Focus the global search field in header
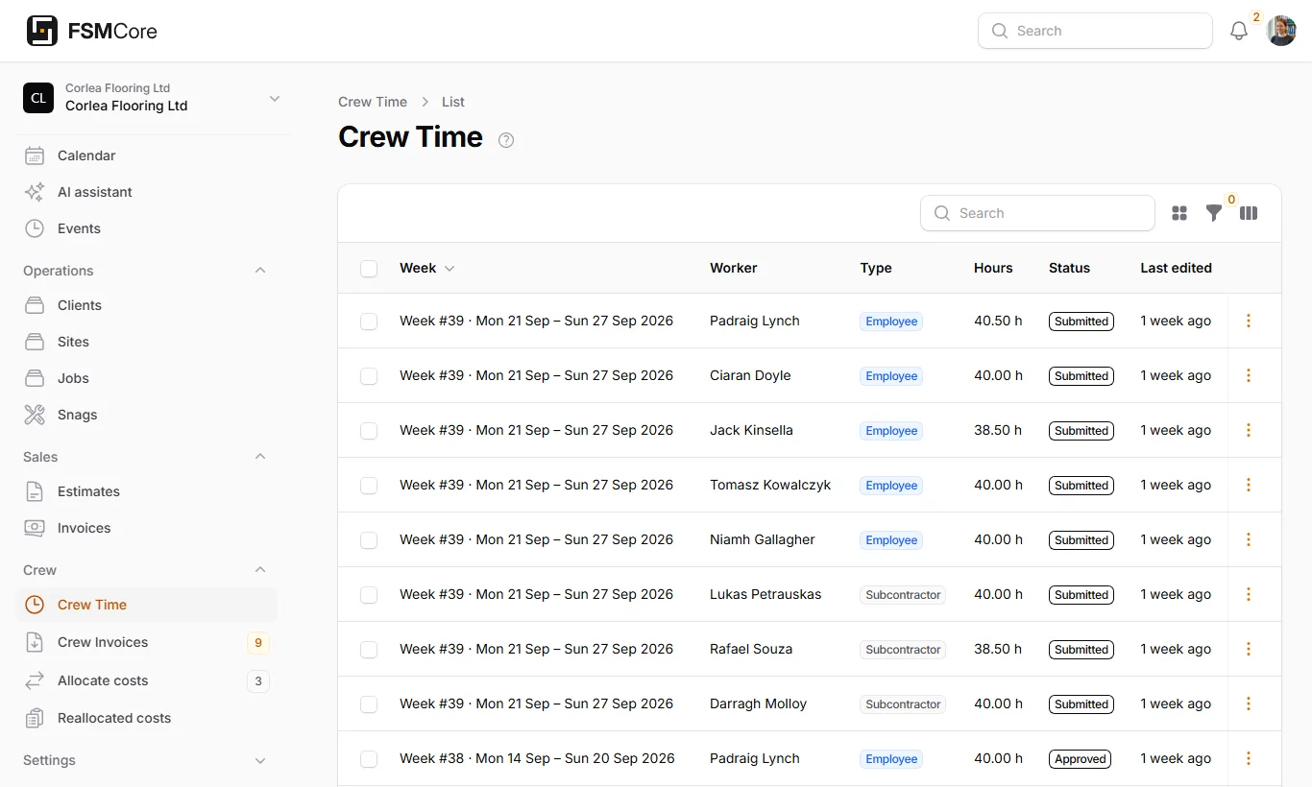 tap(1095, 31)
